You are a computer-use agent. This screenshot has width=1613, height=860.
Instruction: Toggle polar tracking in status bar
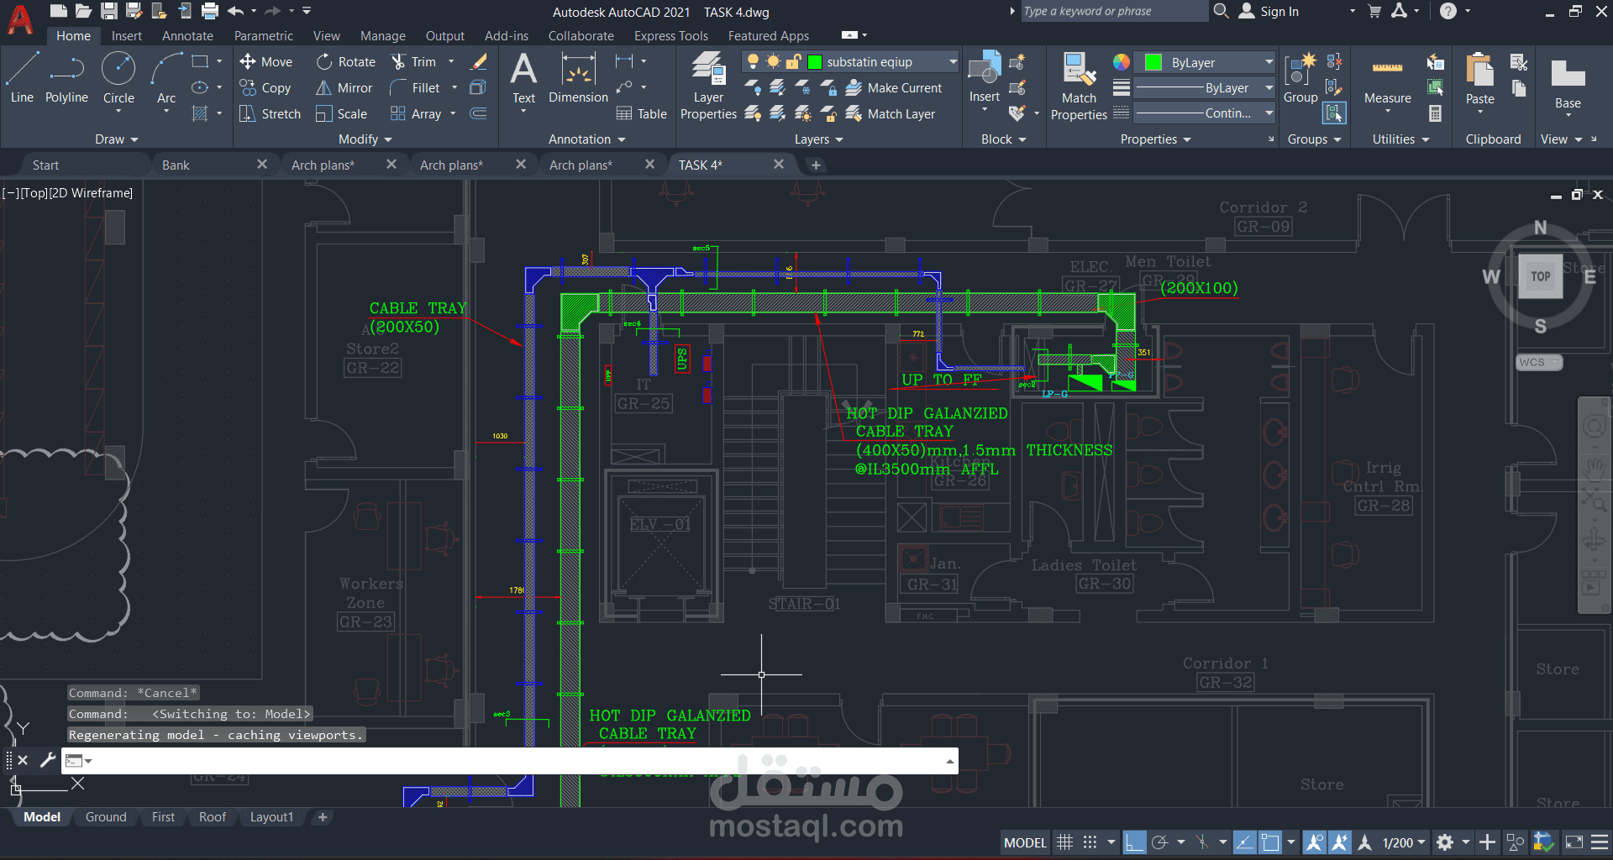1160,842
